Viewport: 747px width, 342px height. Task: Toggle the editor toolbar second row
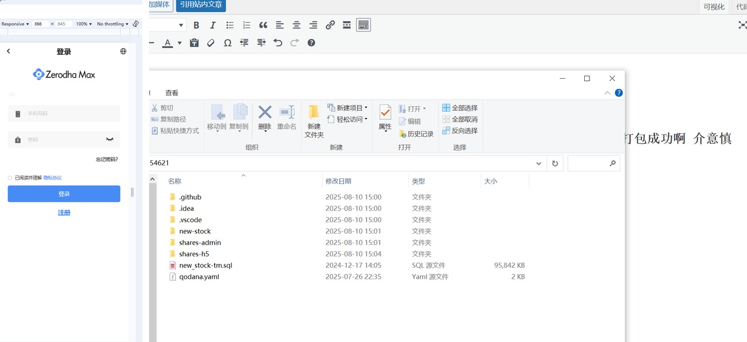pyautogui.click(x=363, y=25)
